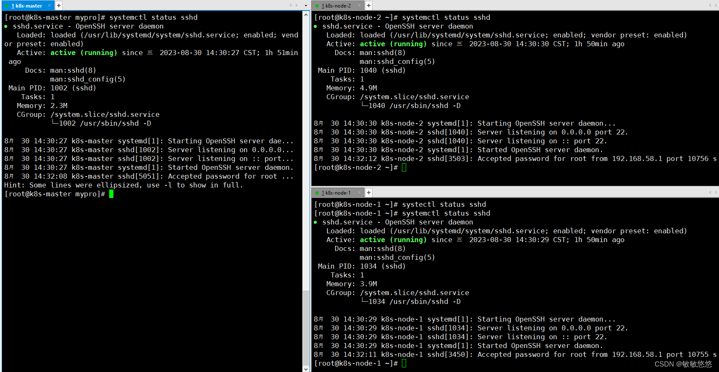The image size is (719, 372).
Task: Click the 'Memory: 3.9M' line
Action: [352, 284]
